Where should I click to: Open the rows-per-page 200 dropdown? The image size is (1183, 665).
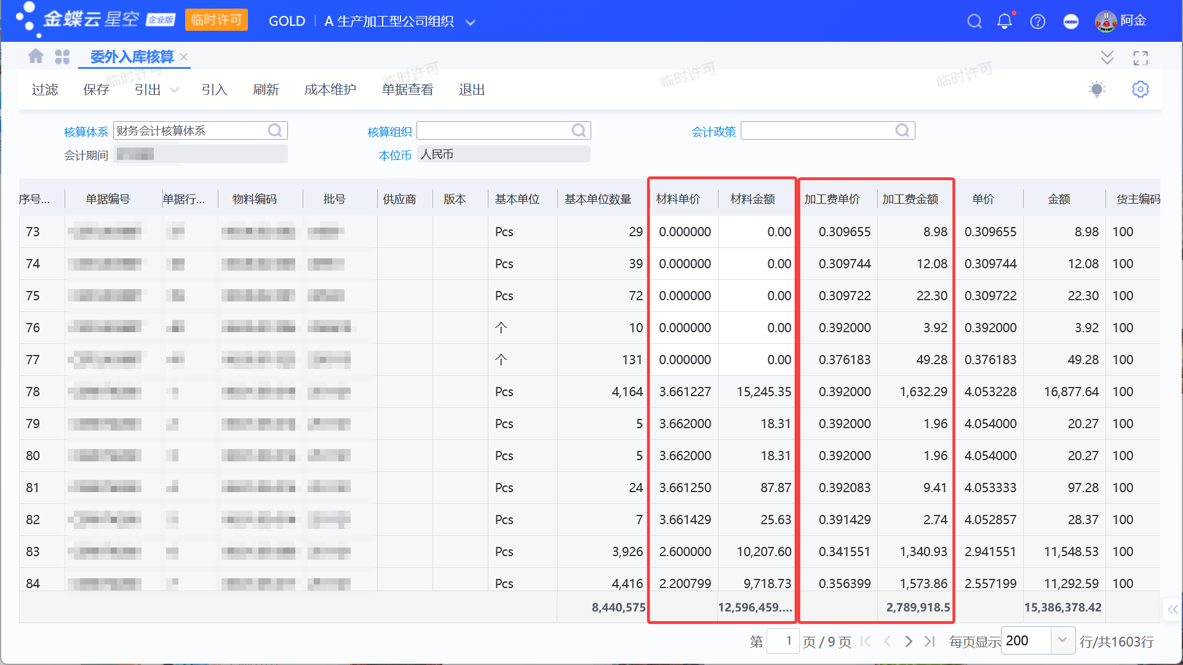click(x=1062, y=640)
